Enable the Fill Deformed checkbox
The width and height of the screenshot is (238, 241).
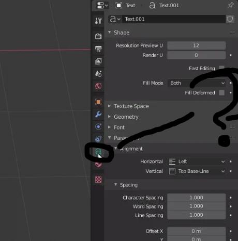[x=221, y=93]
